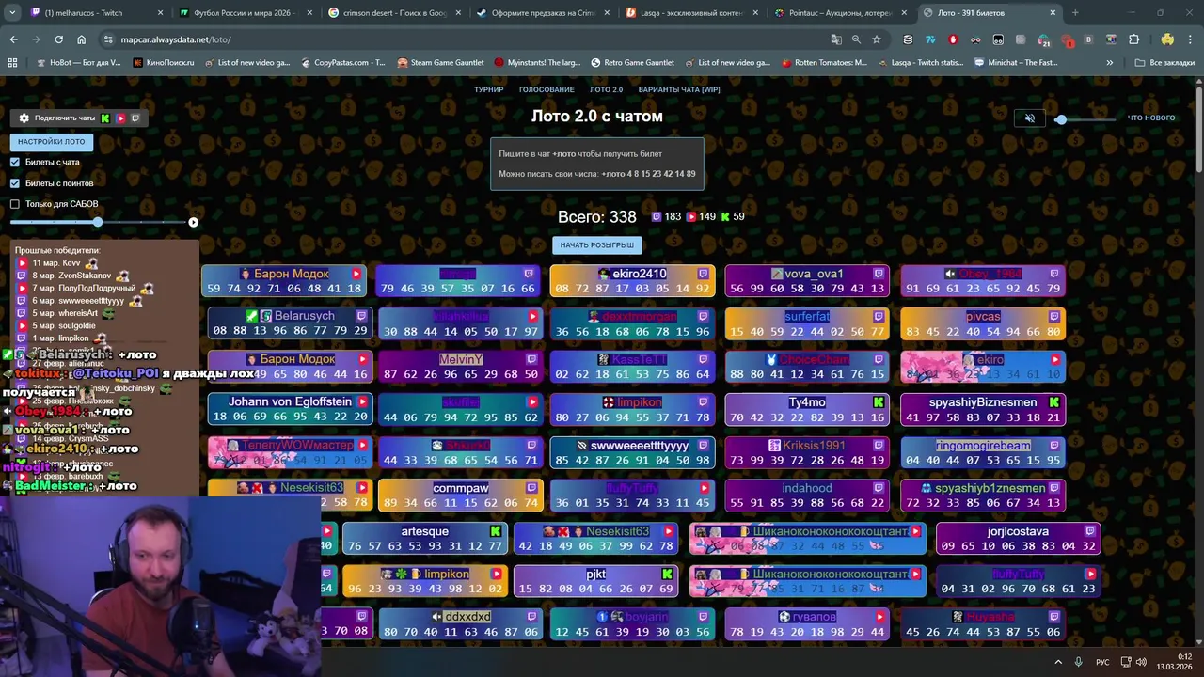Click НАЧАТЬ РОЗЫГРЫШ button
The width and height of the screenshot is (1204, 677).
596,245
